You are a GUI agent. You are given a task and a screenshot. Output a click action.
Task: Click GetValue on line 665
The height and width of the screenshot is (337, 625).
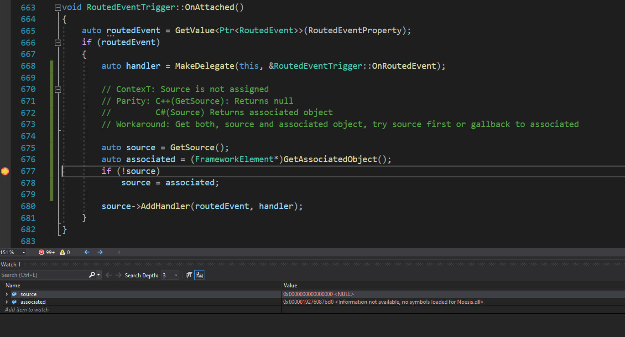(x=195, y=31)
